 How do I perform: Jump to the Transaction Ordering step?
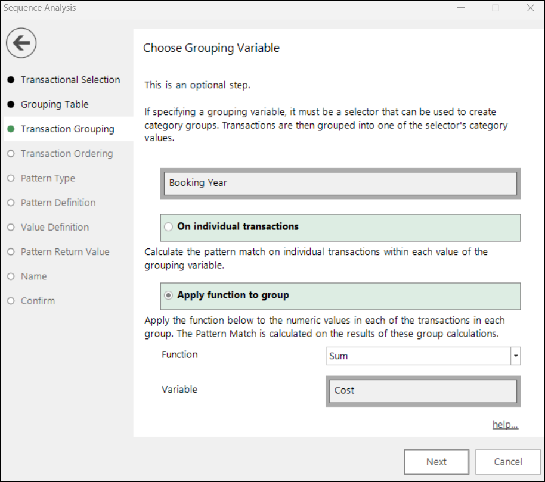point(67,154)
